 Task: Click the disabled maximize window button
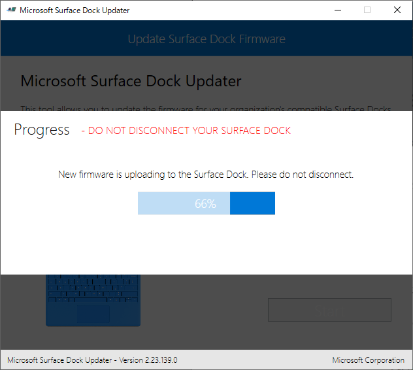click(x=367, y=10)
